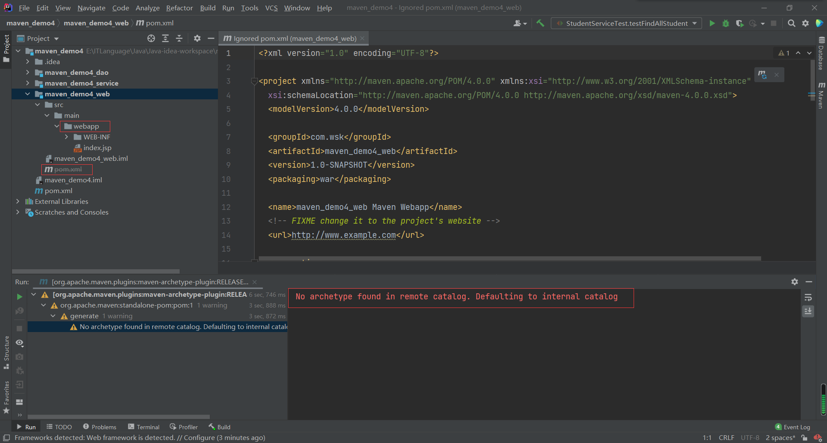Click the CRLF line separator indicator
Image resolution: width=827 pixels, height=443 pixels.
coord(726,437)
